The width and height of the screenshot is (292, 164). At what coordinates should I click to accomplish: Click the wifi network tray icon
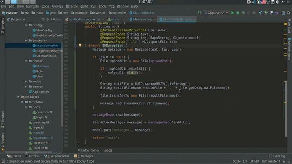coord(268,2)
